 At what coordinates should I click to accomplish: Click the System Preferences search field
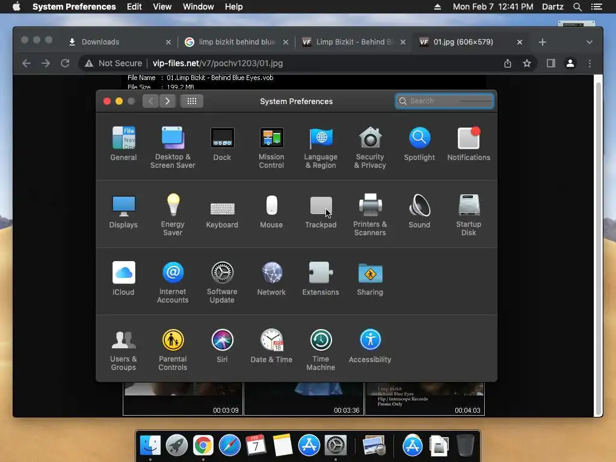click(x=445, y=101)
